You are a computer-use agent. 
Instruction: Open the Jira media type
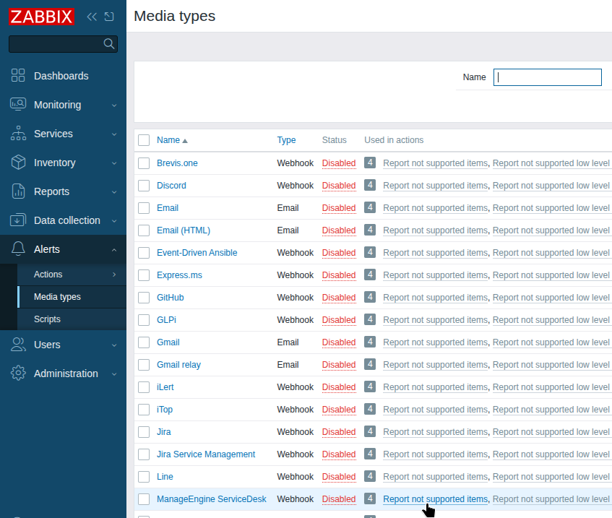pyautogui.click(x=164, y=431)
